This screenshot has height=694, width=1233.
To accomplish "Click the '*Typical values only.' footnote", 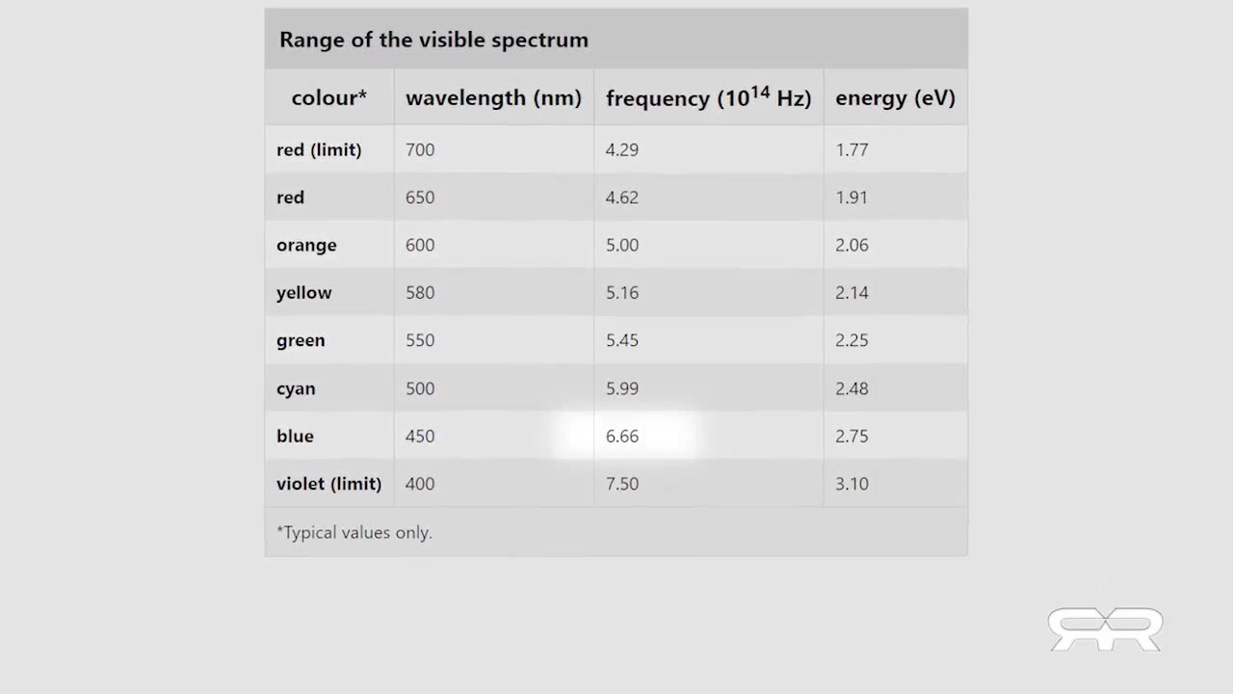I will tap(354, 532).
